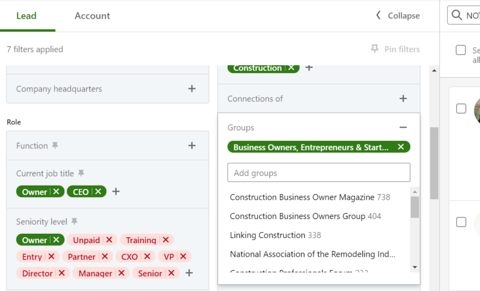Image resolution: width=480 pixels, height=291 pixels.
Task: Remove the Owner seniority chip
Action: [x=56, y=240]
